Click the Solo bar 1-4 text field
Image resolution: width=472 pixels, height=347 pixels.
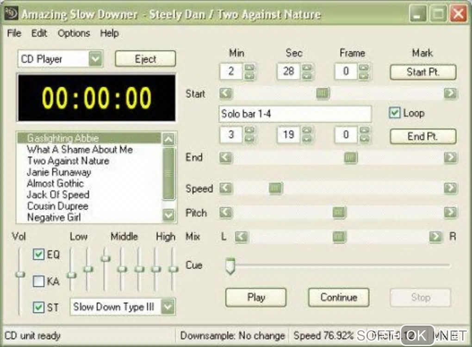(295, 114)
